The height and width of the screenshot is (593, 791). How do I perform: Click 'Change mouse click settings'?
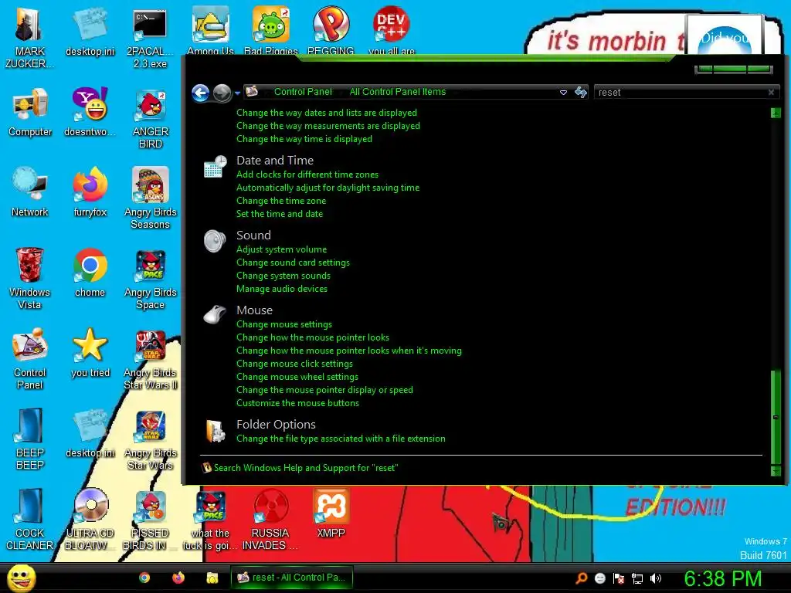click(x=294, y=364)
